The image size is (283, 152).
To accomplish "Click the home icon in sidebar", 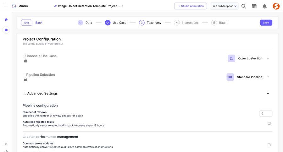I will pyautogui.click(x=6, y=19).
